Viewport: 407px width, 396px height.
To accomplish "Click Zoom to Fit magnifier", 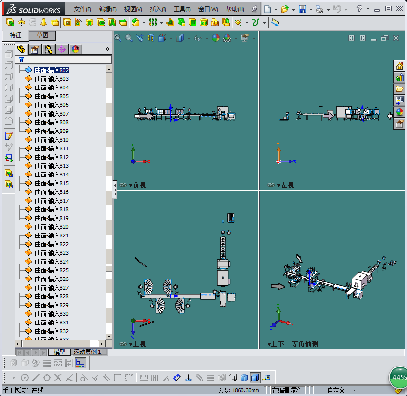I will (x=118, y=38).
